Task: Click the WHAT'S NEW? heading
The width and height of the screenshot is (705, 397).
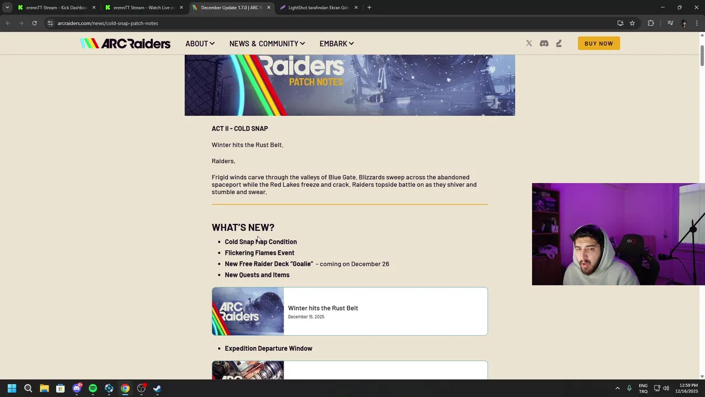Action: (243, 227)
